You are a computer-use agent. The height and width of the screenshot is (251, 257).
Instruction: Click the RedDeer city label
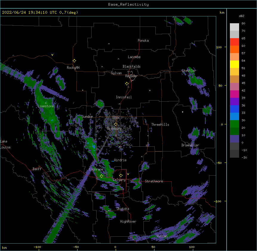pyautogui.click(x=131, y=76)
